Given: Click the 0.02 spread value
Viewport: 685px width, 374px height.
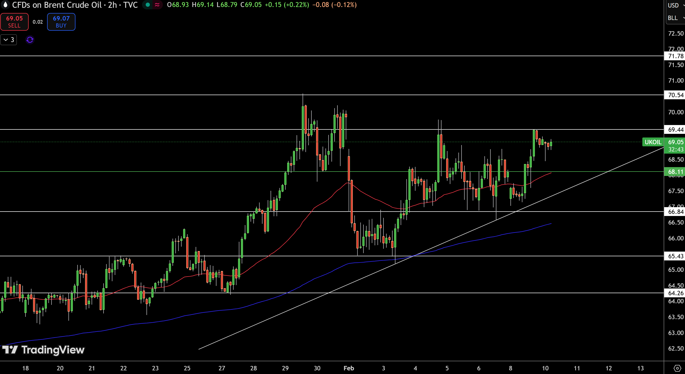Looking at the screenshot, I should 38,22.
